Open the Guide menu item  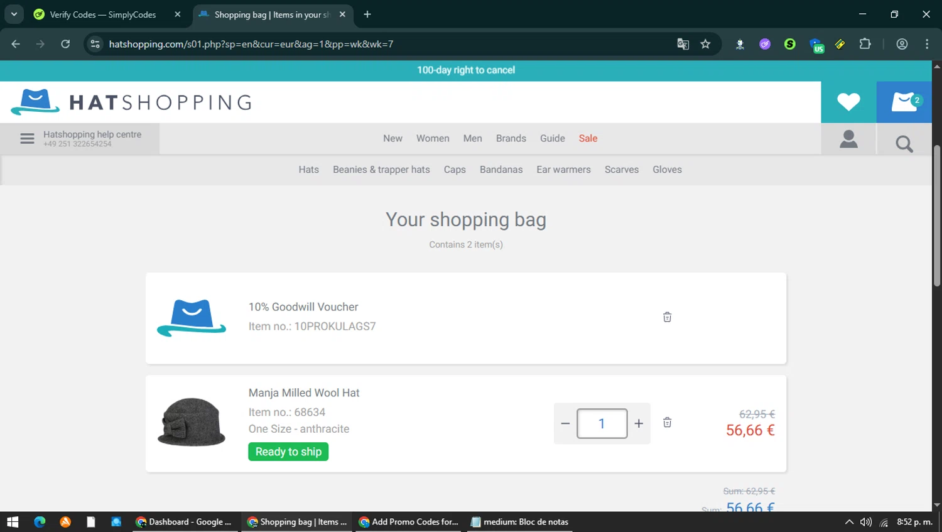click(553, 138)
